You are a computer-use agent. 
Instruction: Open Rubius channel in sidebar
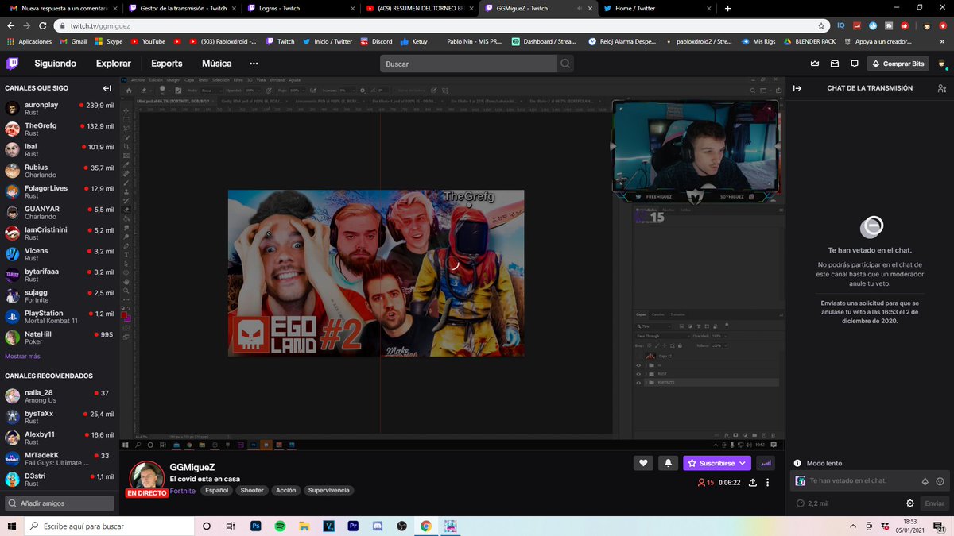60,171
